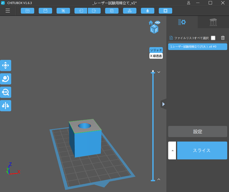The width and height of the screenshot is (229, 192).
Task: Collapse the right side panel arrow
Action: pos(164,104)
